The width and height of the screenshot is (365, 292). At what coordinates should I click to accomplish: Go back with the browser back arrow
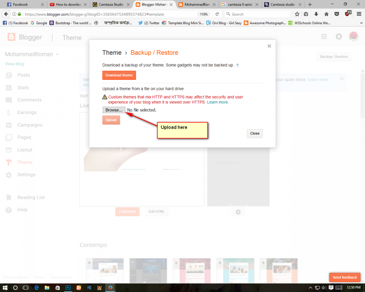coord(6,14)
